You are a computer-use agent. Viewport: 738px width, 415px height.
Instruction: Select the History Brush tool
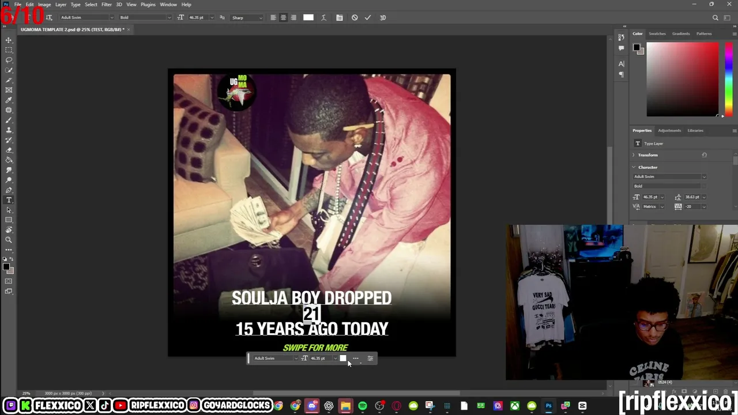[x=9, y=140]
